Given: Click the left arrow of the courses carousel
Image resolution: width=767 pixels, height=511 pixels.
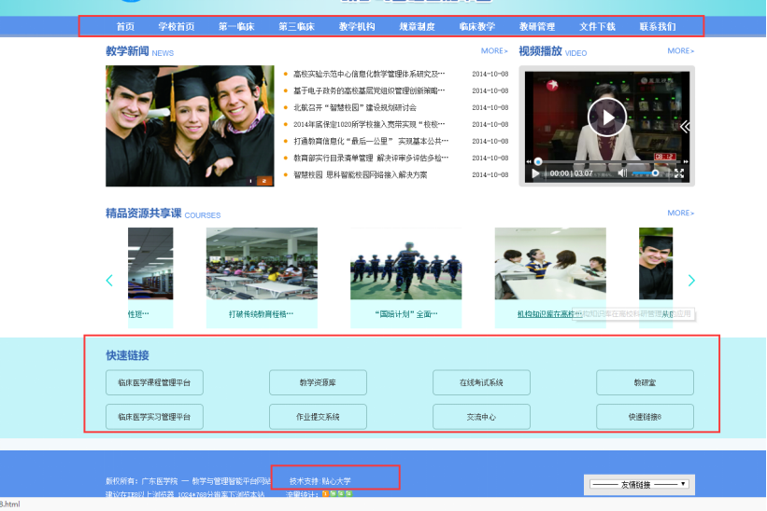Looking at the screenshot, I should click(109, 280).
